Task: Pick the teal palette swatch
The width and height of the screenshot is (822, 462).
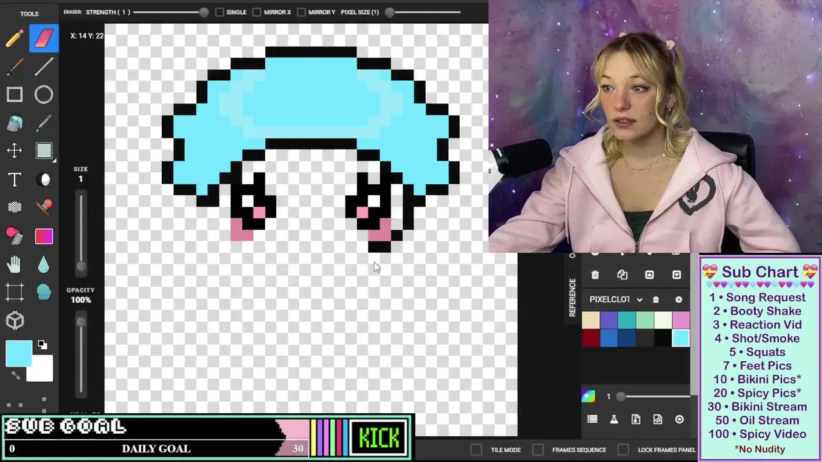Action: 627,320
